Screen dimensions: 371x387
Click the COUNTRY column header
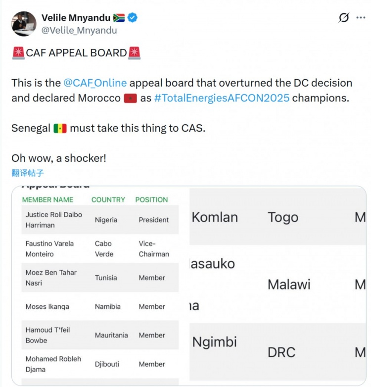tap(108, 199)
